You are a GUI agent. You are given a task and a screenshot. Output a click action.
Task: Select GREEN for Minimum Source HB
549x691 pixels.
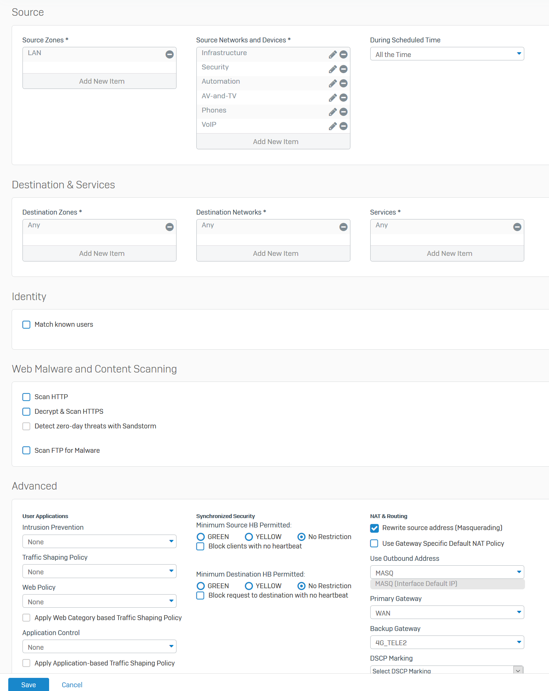(x=200, y=537)
